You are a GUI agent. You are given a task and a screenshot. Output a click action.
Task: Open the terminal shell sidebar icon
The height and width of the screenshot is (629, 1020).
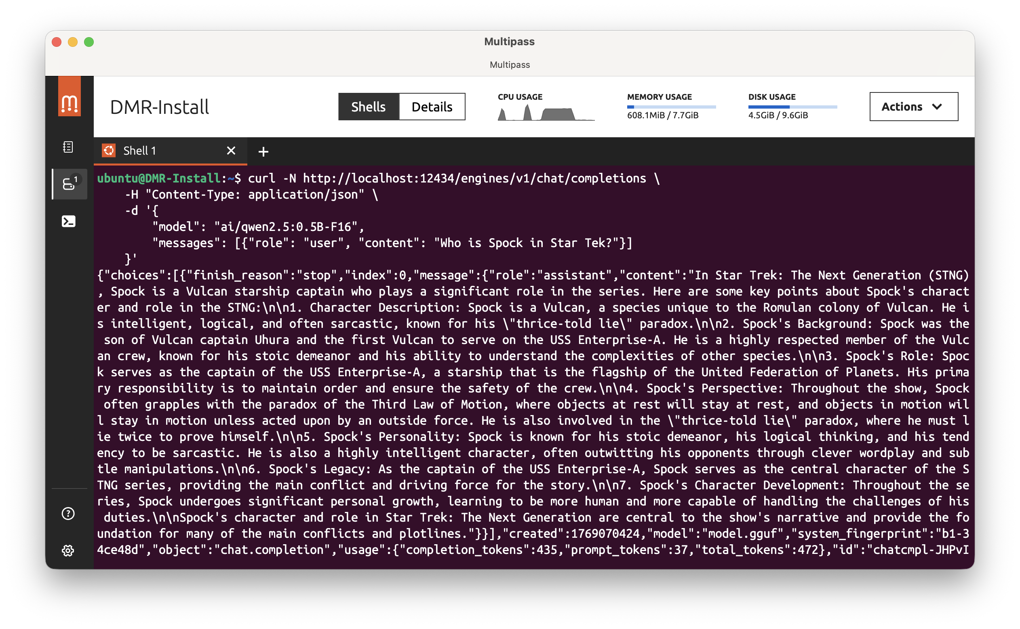point(69,221)
